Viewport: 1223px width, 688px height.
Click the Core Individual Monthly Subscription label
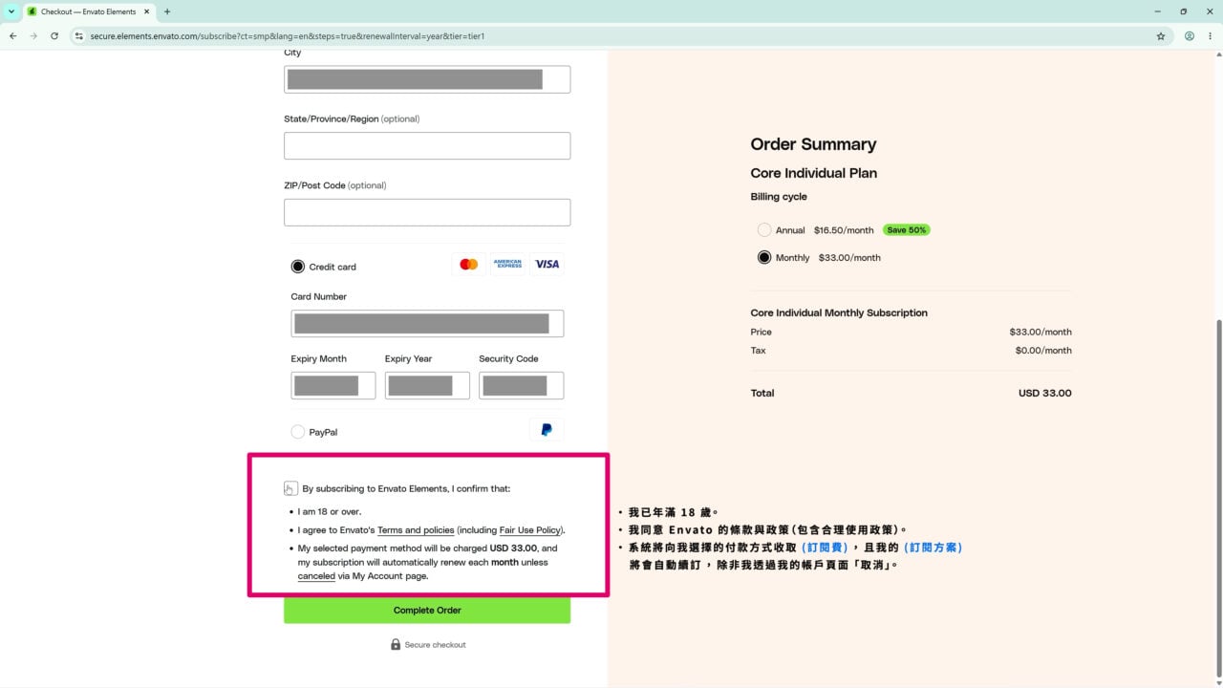[839, 312]
